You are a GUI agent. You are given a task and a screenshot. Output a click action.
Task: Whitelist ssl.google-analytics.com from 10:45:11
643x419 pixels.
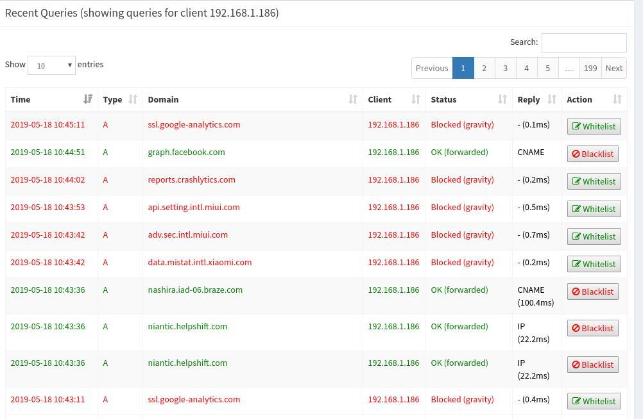(594, 126)
